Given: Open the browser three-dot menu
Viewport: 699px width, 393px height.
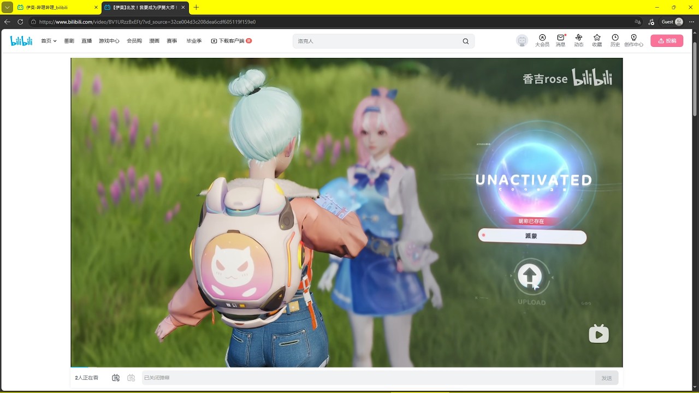Looking at the screenshot, I should 691,22.
